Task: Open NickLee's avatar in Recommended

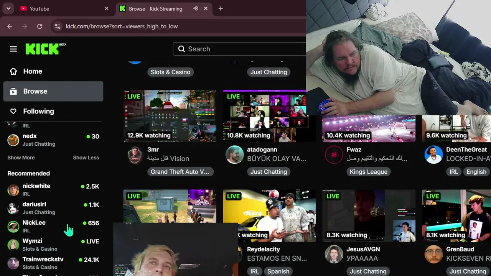Action: pos(13,227)
